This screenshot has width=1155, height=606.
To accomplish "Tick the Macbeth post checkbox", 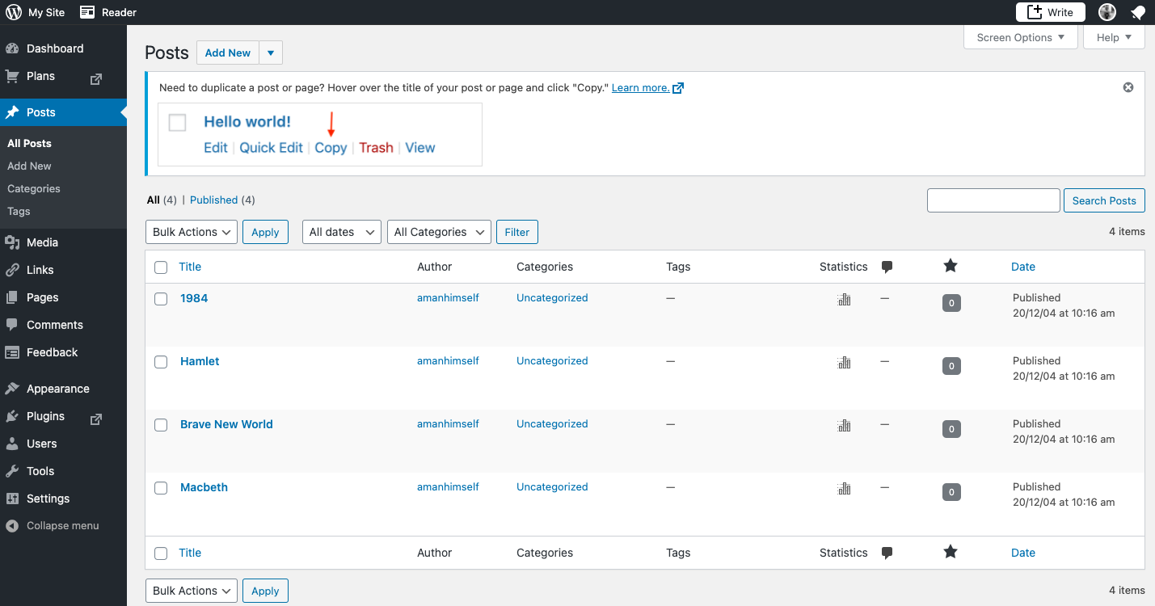I will click(x=161, y=488).
